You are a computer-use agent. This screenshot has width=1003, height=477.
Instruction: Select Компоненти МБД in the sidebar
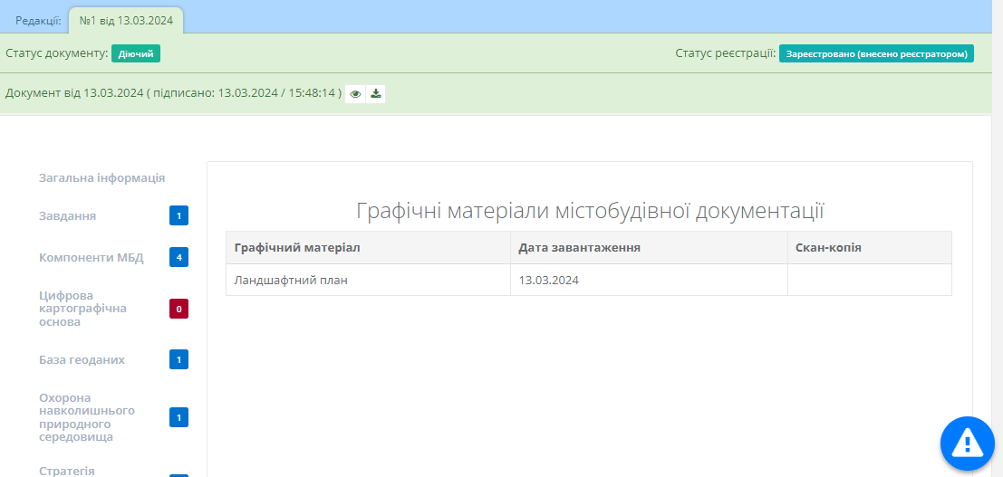(x=91, y=258)
